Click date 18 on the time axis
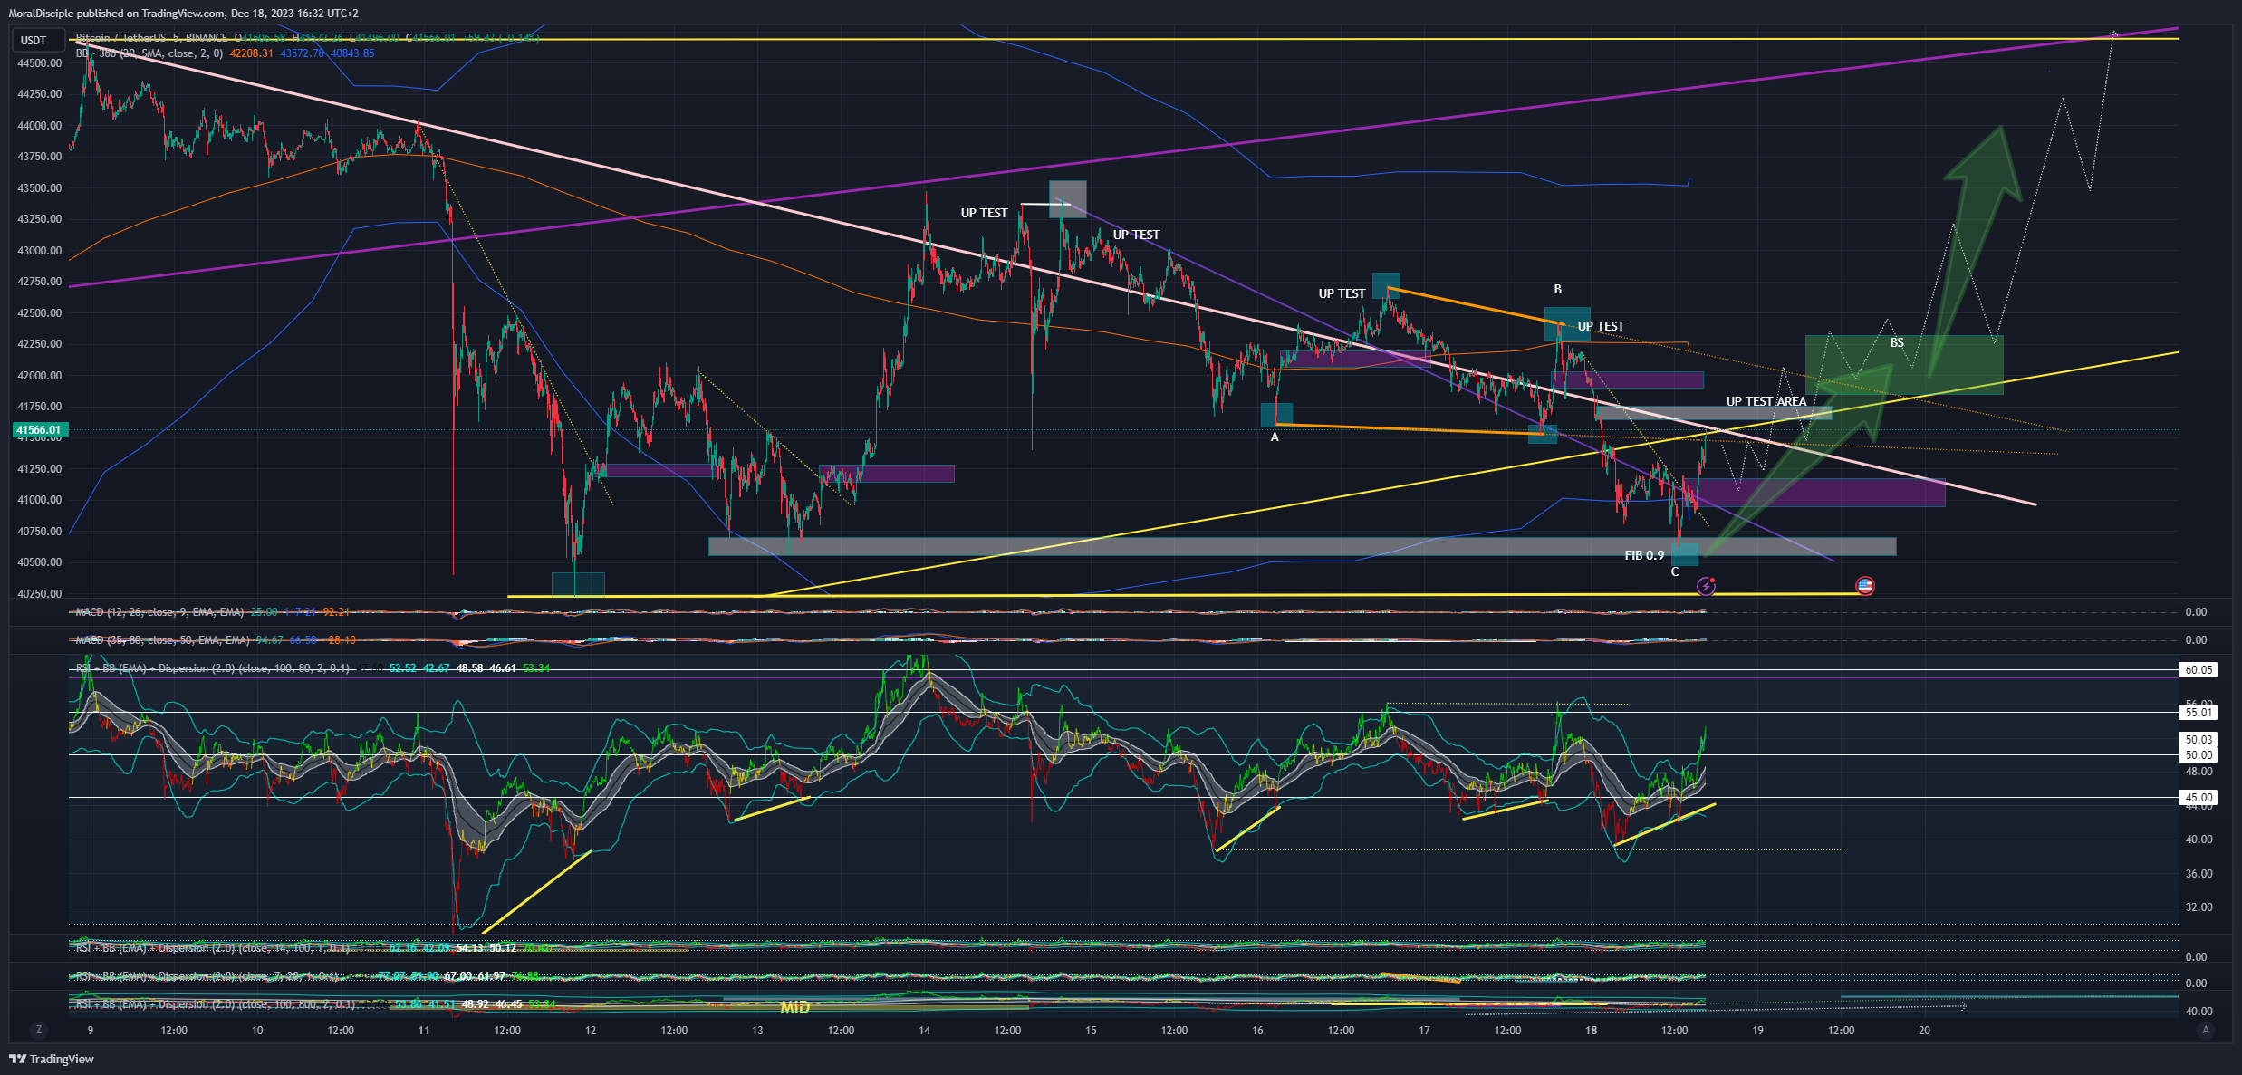Screen dimensions: 2242x1075 pyautogui.click(x=1592, y=1031)
